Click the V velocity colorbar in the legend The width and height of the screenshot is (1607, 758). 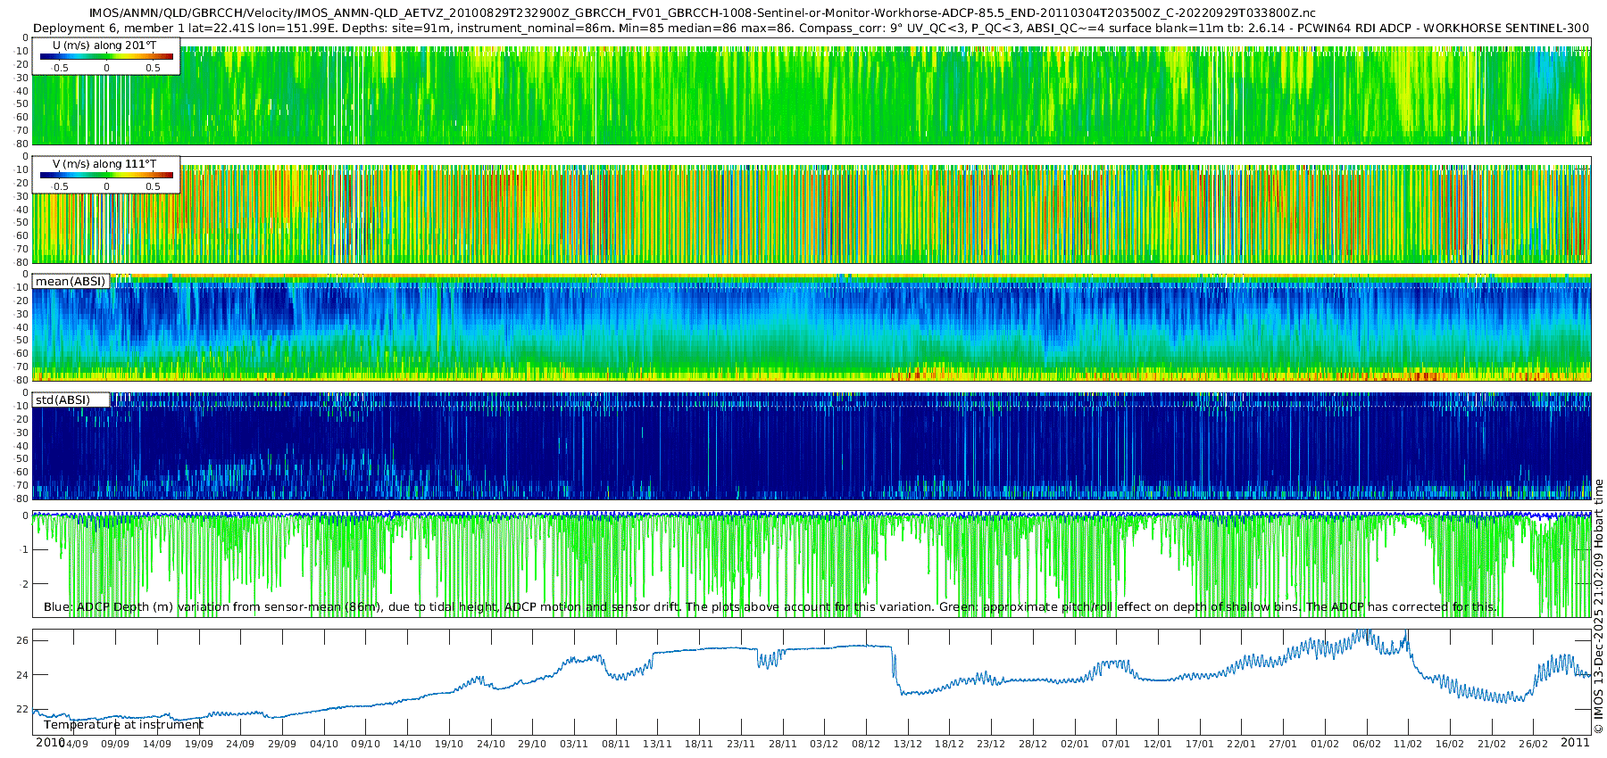point(106,176)
